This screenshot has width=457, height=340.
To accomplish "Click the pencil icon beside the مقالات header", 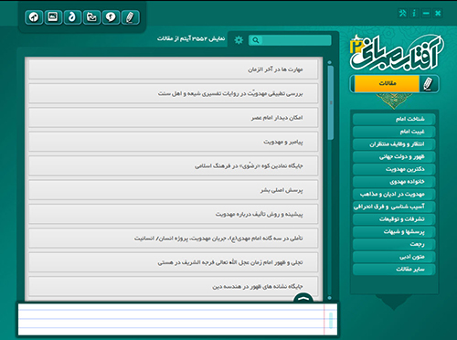I will 428,84.
